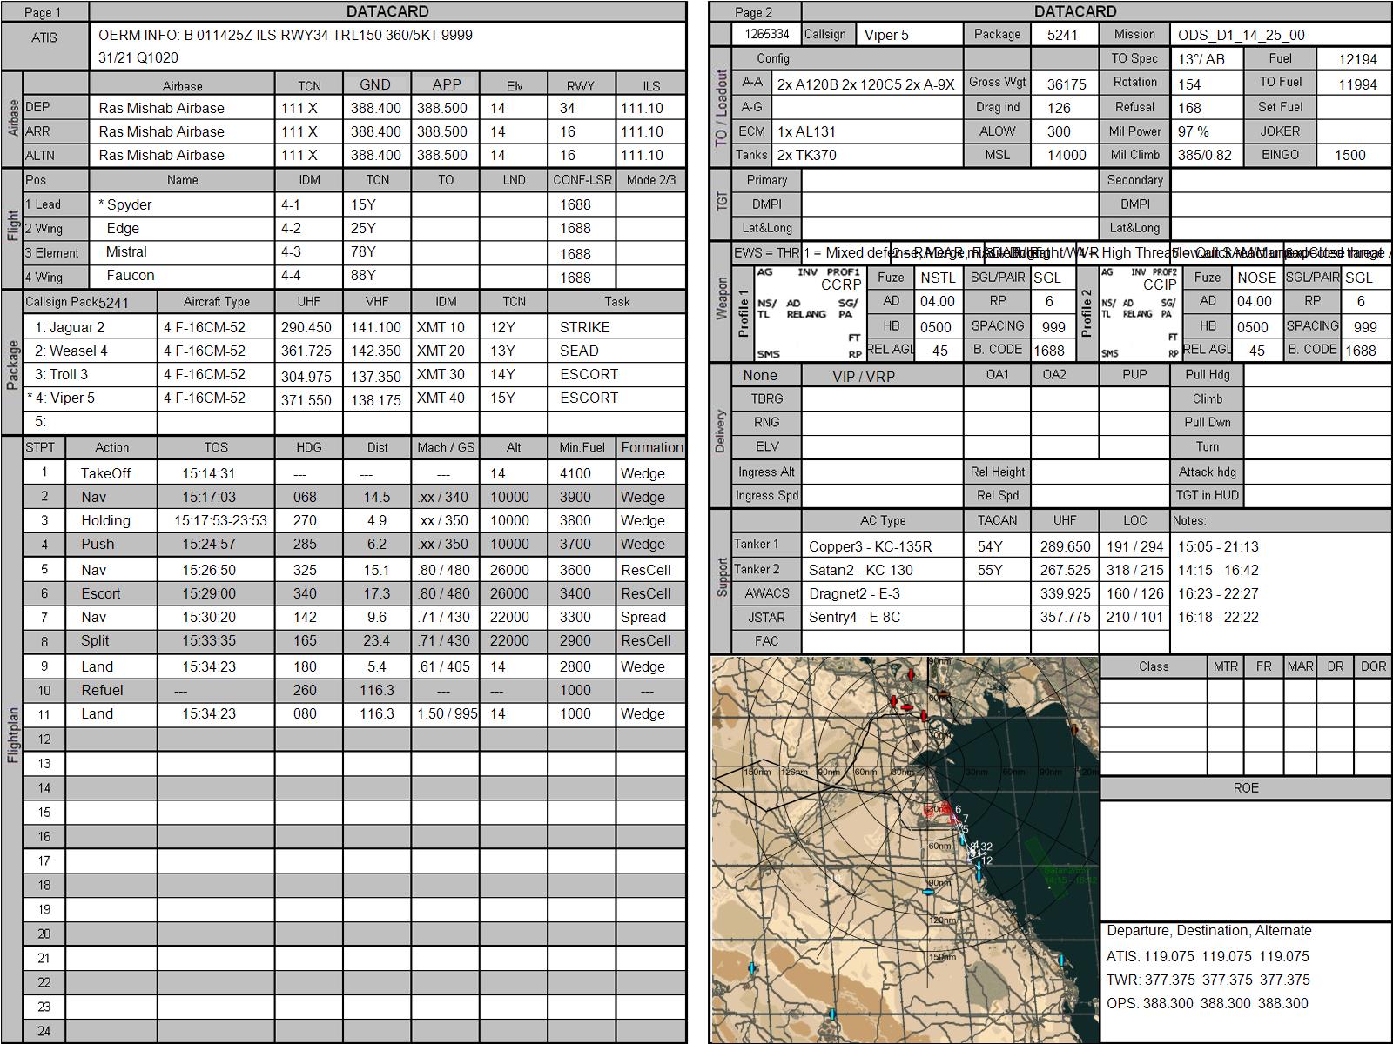The height and width of the screenshot is (1044, 1393).
Task: Click the Profile 1 CCRP SMS diagram
Action: tap(809, 313)
